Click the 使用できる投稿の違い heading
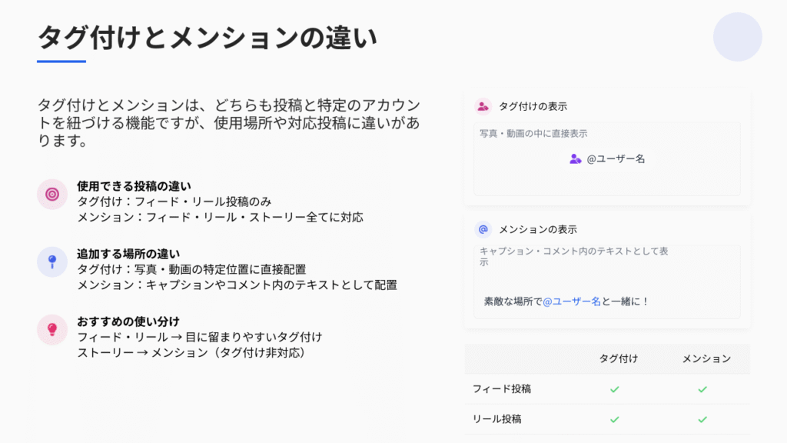The width and height of the screenshot is (787, 443). pyautogui.click(x=134, y=186)
